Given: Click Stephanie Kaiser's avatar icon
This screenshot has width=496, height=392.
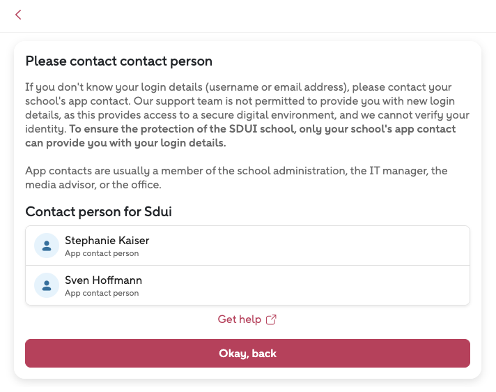Looking at the screenshot, I should pos(46,246).
